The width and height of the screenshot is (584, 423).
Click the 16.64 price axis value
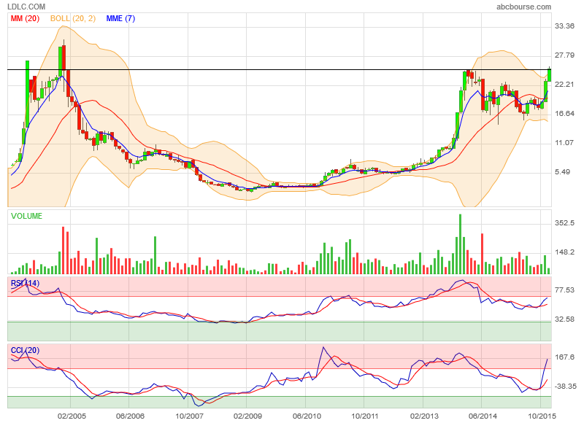click(x=564, y=114)
